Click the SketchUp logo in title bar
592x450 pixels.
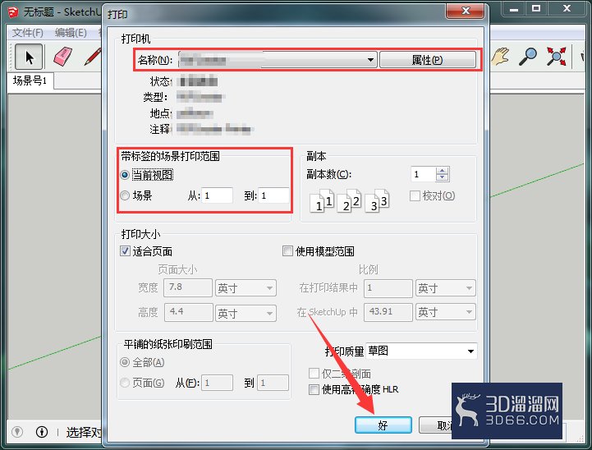tap(13, 12)
